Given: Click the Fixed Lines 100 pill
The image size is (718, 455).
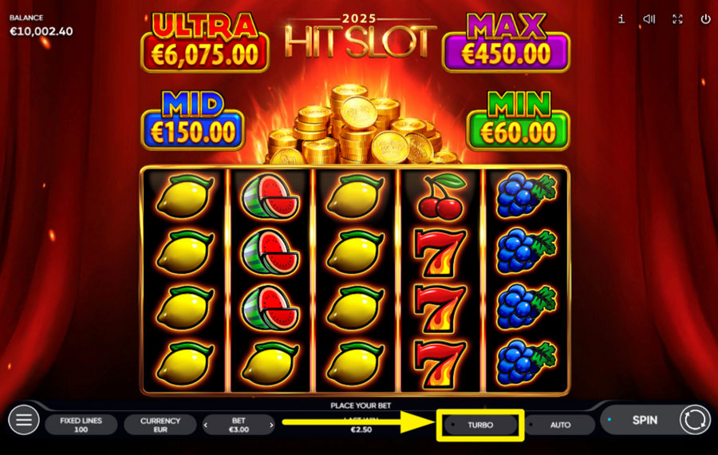Looking at the screenshot, I should tap(81, 425).
